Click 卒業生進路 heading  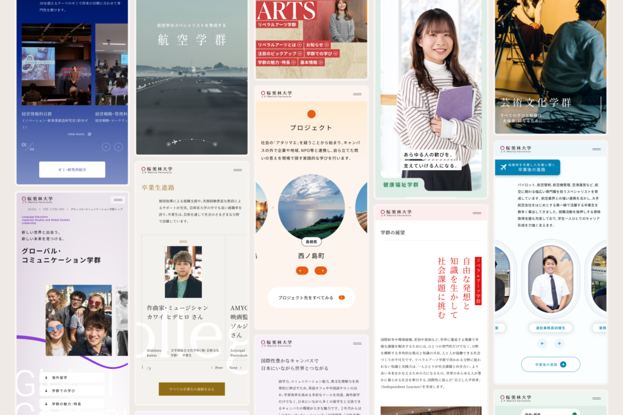tap(158, 187)
